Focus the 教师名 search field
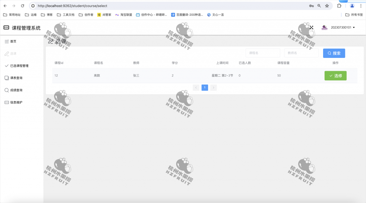 click(302, 53)
